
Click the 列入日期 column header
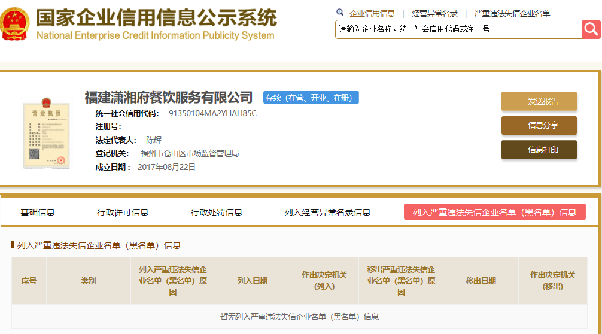pyautogui.click(x=253, y=281)
